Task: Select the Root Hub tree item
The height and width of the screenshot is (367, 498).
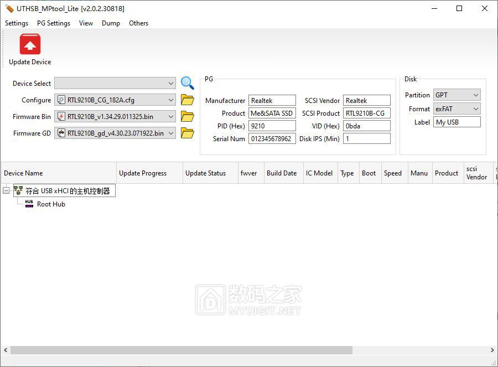Action: [51, 204]
